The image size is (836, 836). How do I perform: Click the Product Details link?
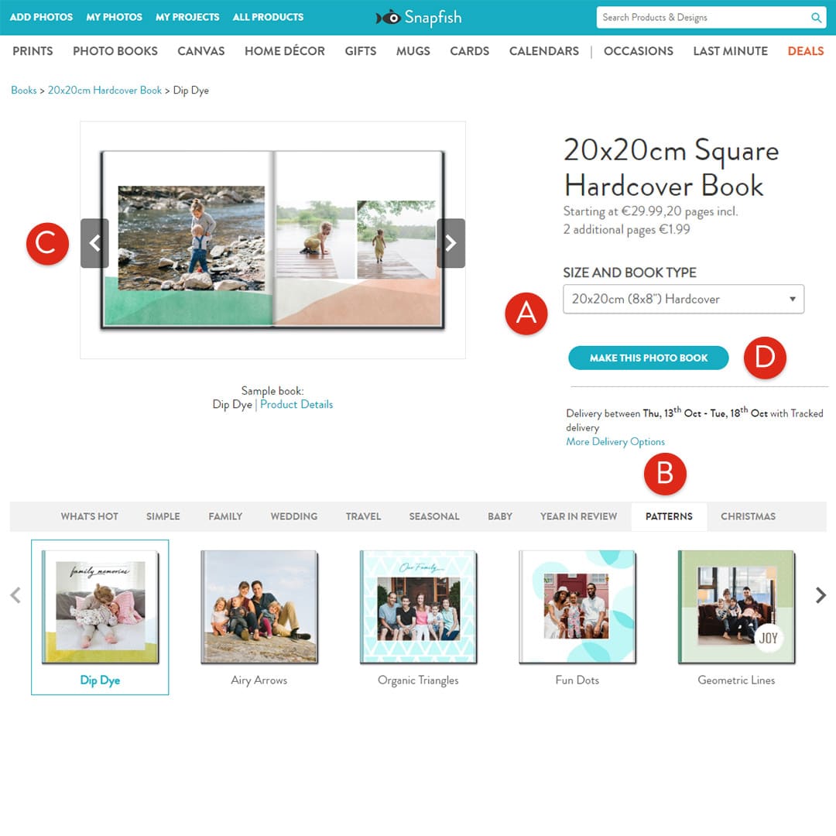[x=296, y=404]
